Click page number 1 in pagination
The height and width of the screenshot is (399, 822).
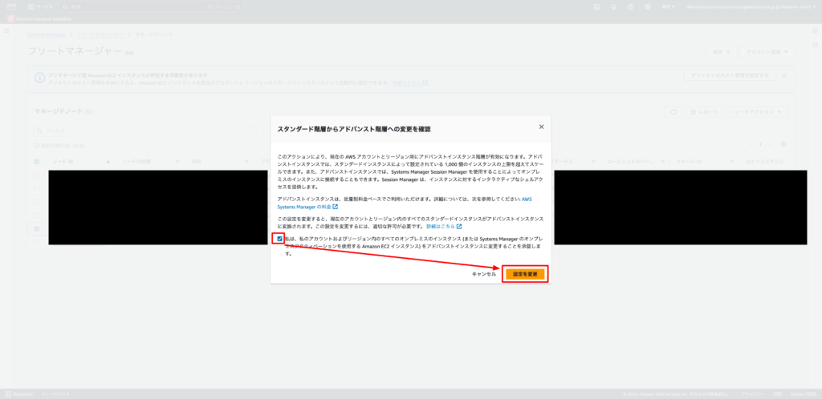point(760,144)
